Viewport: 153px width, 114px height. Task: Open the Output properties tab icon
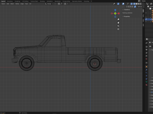click(146, 50)
